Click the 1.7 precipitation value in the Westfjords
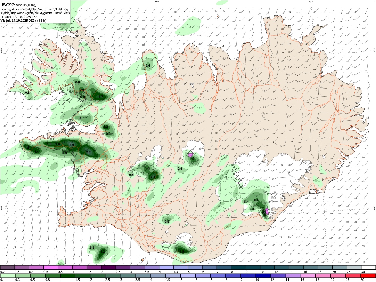 pyautogui.click(x=100, y=97)
